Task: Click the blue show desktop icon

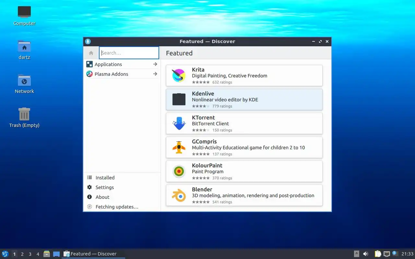Action: point(56,254)
